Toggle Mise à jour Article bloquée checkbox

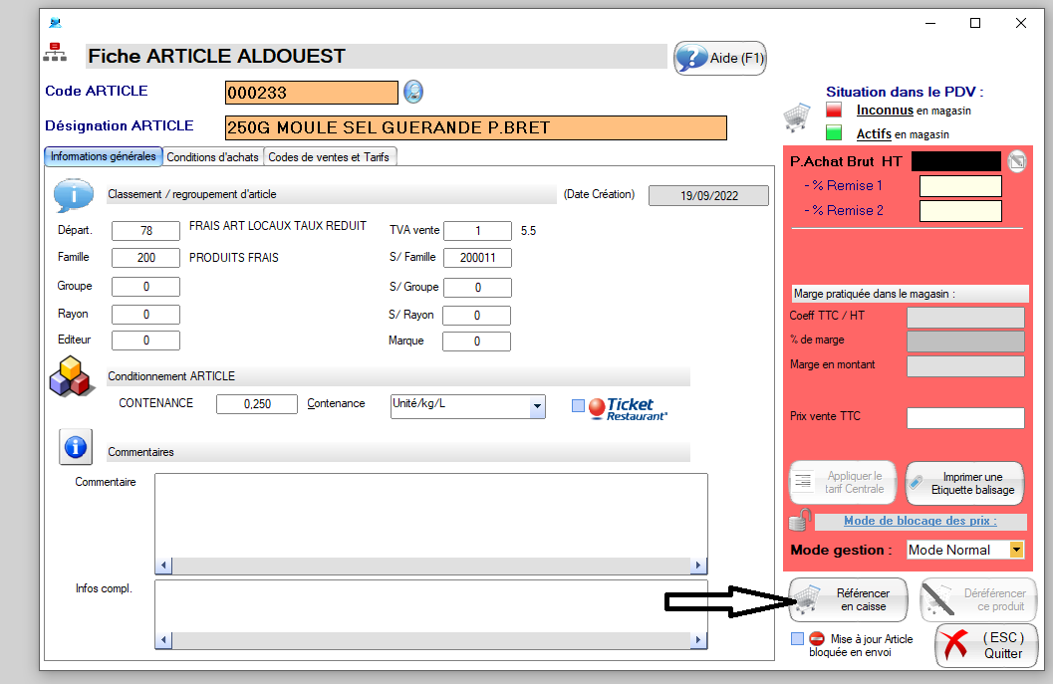797,639
